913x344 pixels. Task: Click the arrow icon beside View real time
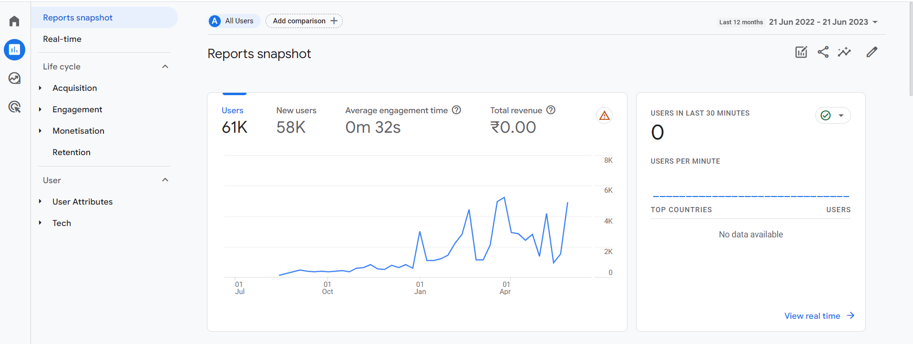851,315
